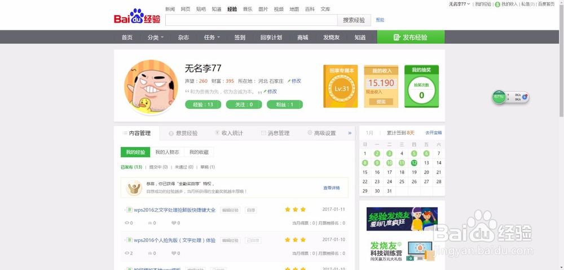The width and height of the screenshot is (564, 270).
Task: Open 发烧友 in the navigation bar
Action: coord(331,37)
